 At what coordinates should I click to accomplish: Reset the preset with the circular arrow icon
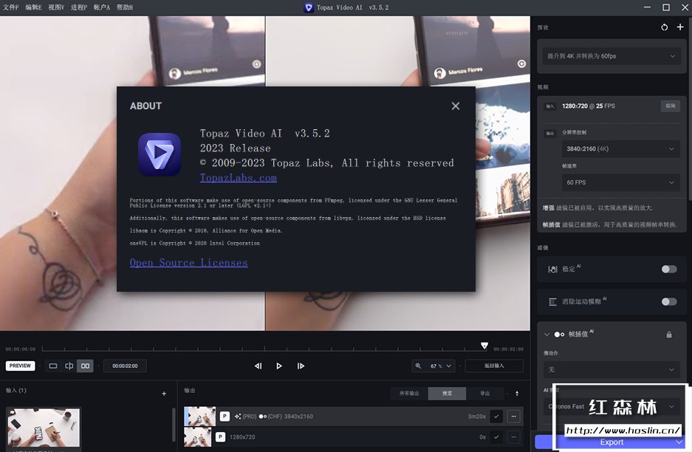click(664, 27)
